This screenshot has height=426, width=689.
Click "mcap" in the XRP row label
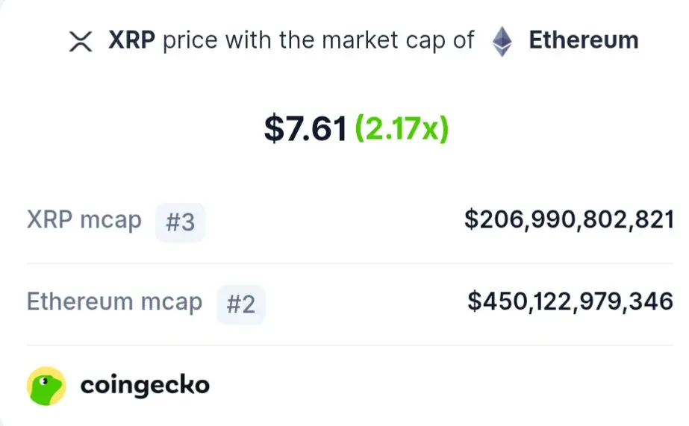110,221
